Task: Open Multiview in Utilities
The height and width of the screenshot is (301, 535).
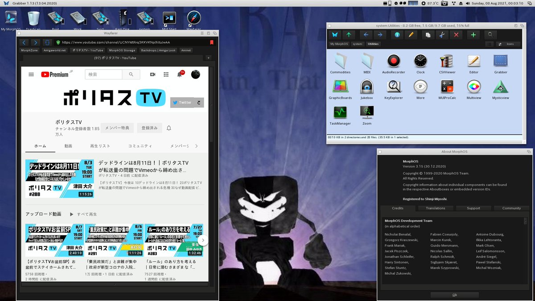Action: pyautogui.click(x=474, y=89)
